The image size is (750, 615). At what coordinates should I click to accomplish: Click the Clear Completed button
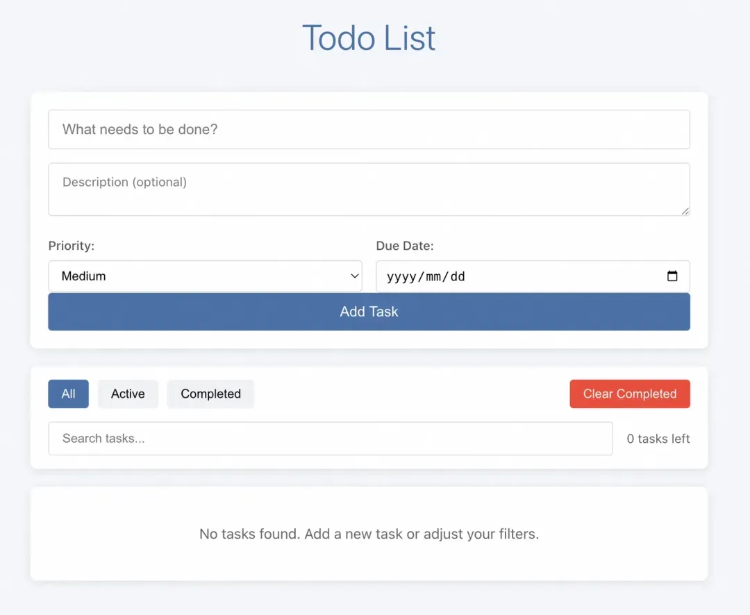(629, 394)
